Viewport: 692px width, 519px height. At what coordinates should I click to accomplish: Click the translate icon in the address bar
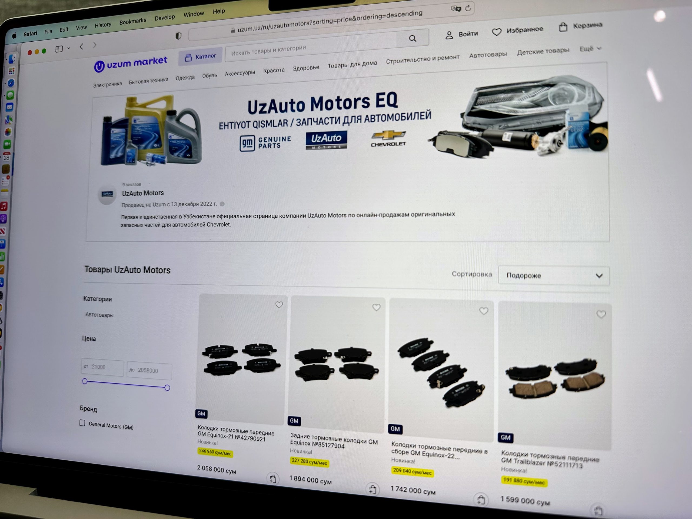(456, 9)
